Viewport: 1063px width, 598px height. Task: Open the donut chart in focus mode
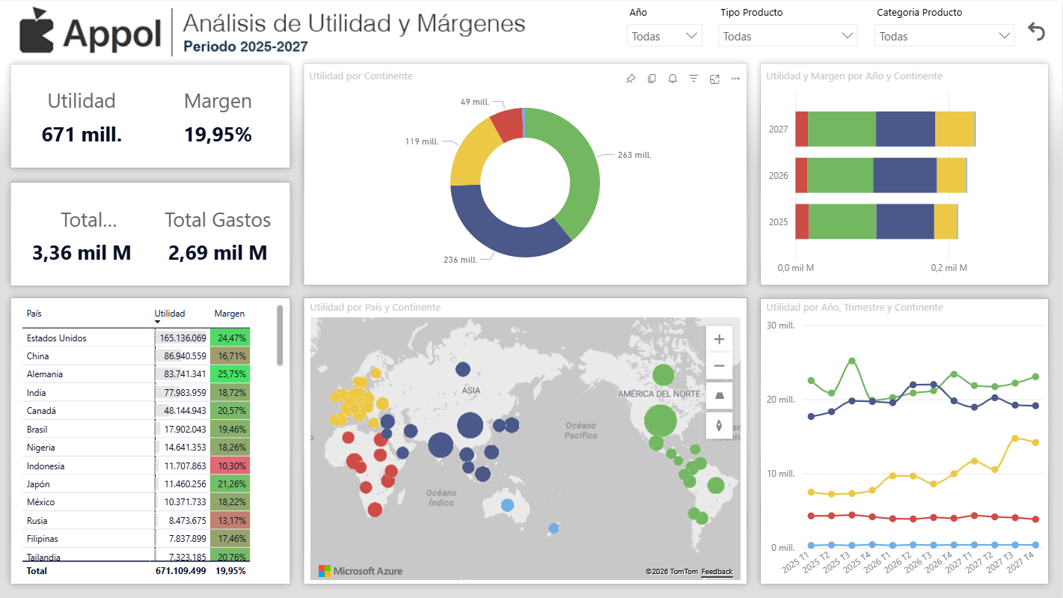tap(714, 78)
